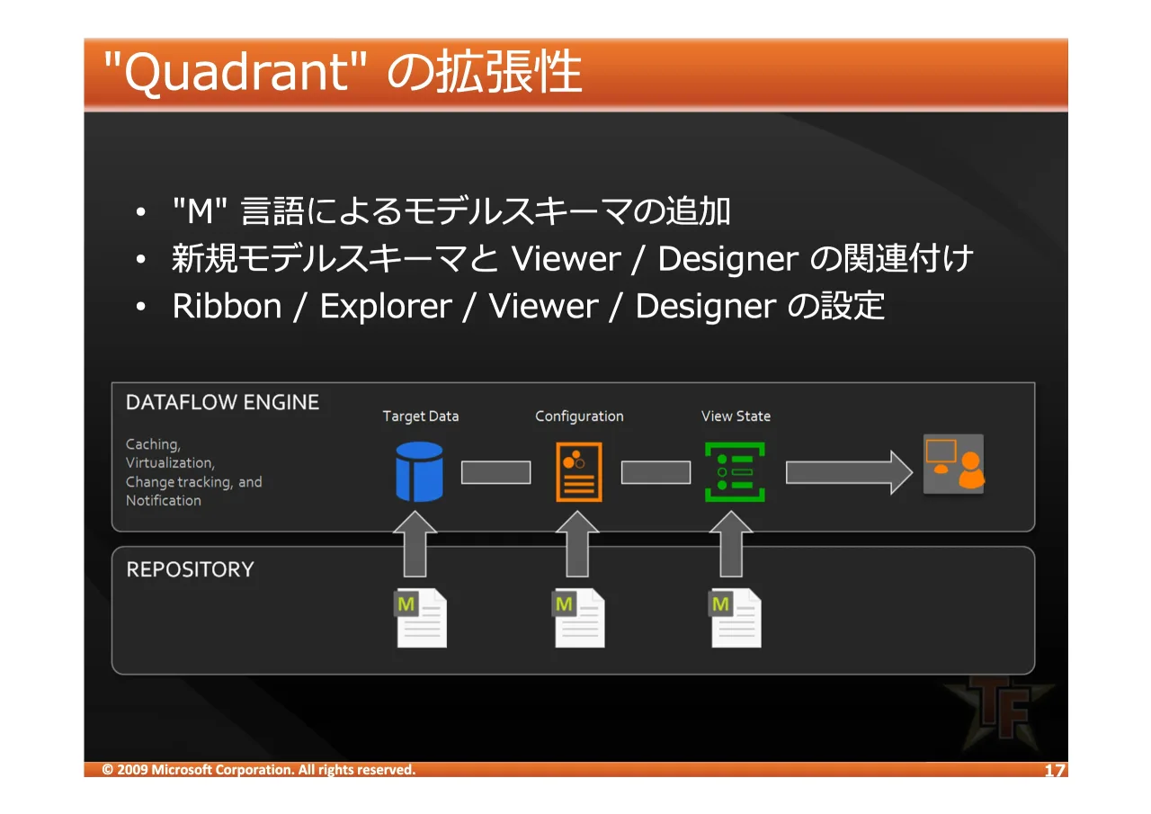
Task: Click the slide number 17
Action: (x=1054, y=771)
